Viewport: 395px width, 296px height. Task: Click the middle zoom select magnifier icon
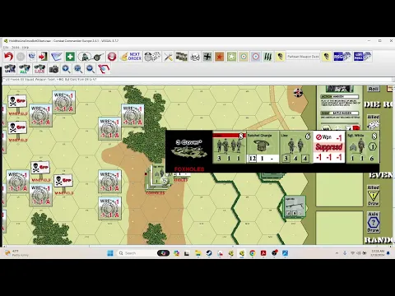(78, 69)
